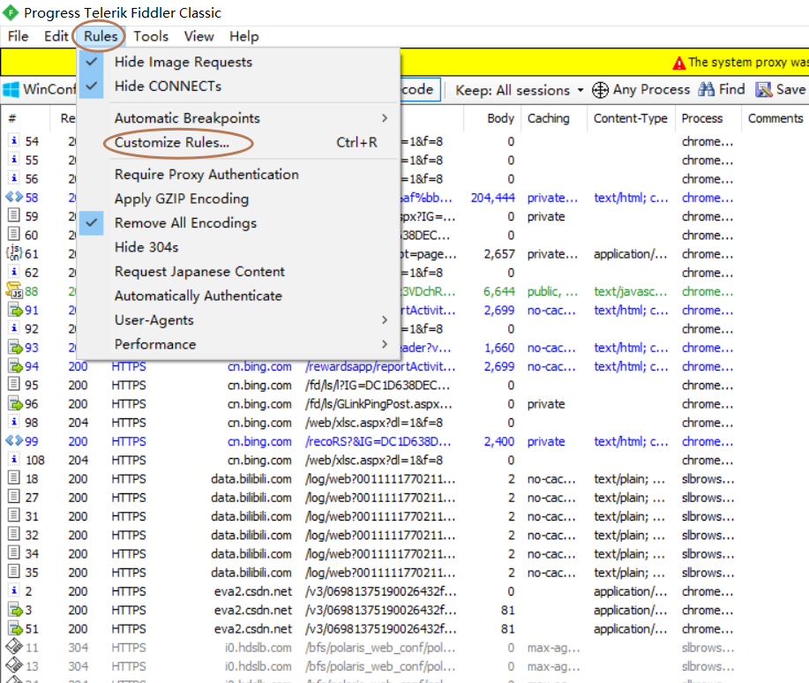
Task: Open the Help menu
Action: [244, 36]
